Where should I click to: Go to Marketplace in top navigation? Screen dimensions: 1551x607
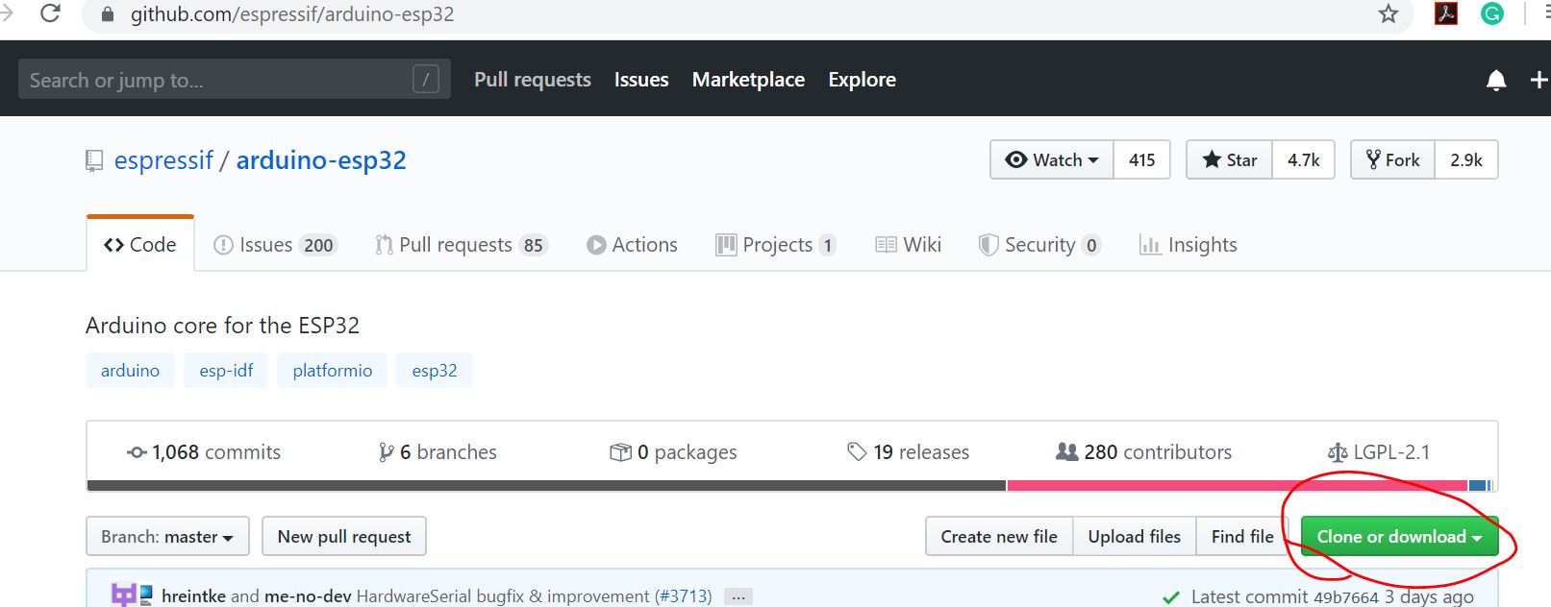click(748, 80)
